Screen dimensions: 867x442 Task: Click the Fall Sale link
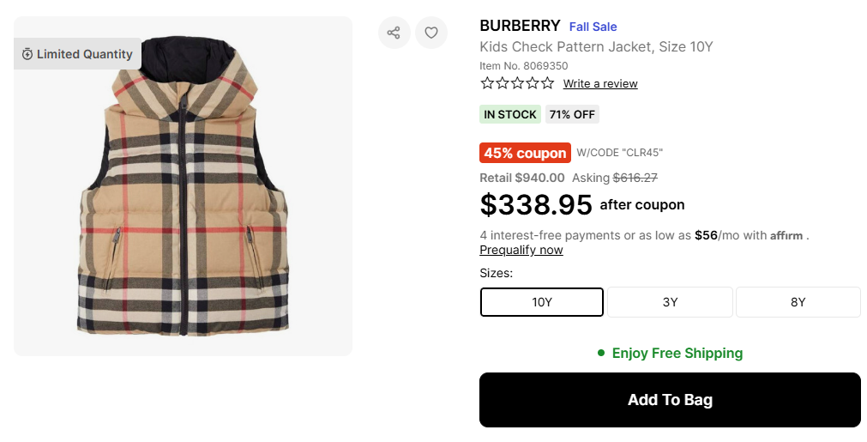coord(593,27)
